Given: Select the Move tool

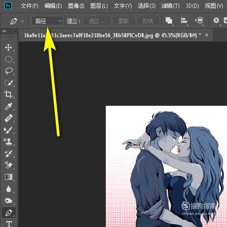Looking at the screenshot, I should click(9, 48).
